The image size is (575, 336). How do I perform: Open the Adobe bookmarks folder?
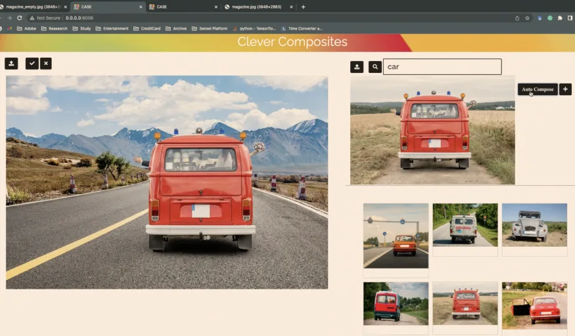26,28
